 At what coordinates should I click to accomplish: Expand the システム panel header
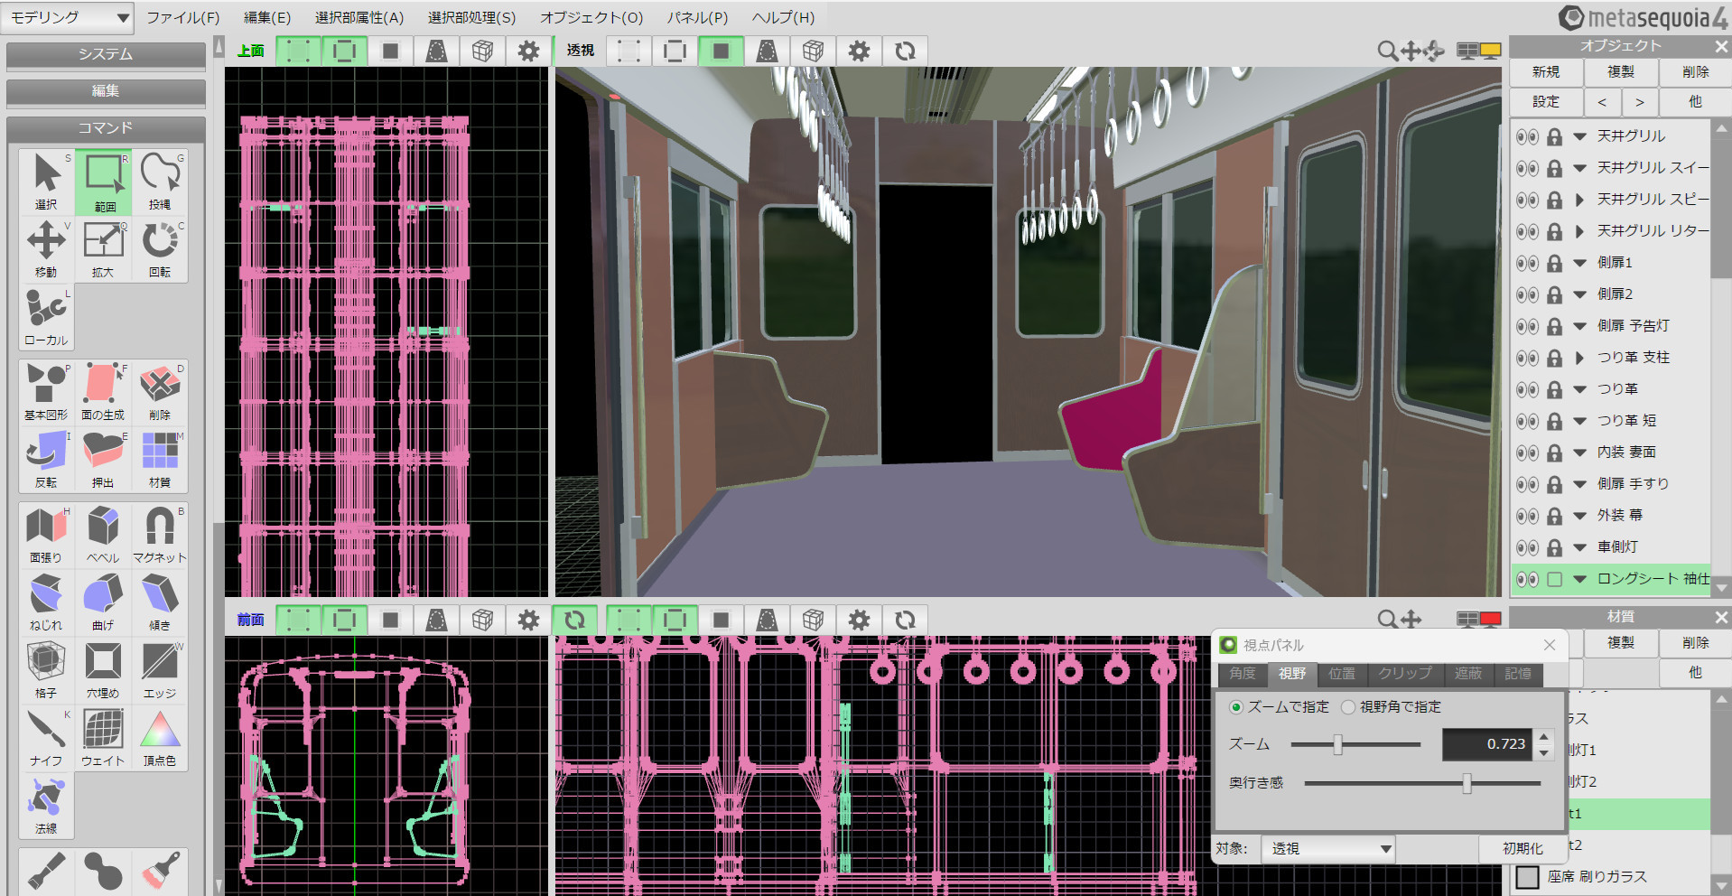click(x=106, y=54)
